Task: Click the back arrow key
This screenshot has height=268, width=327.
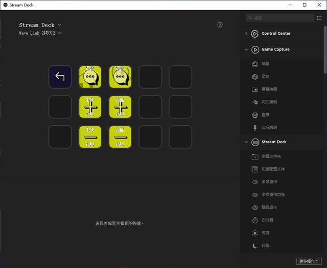Action: click(x=60, y=77)
